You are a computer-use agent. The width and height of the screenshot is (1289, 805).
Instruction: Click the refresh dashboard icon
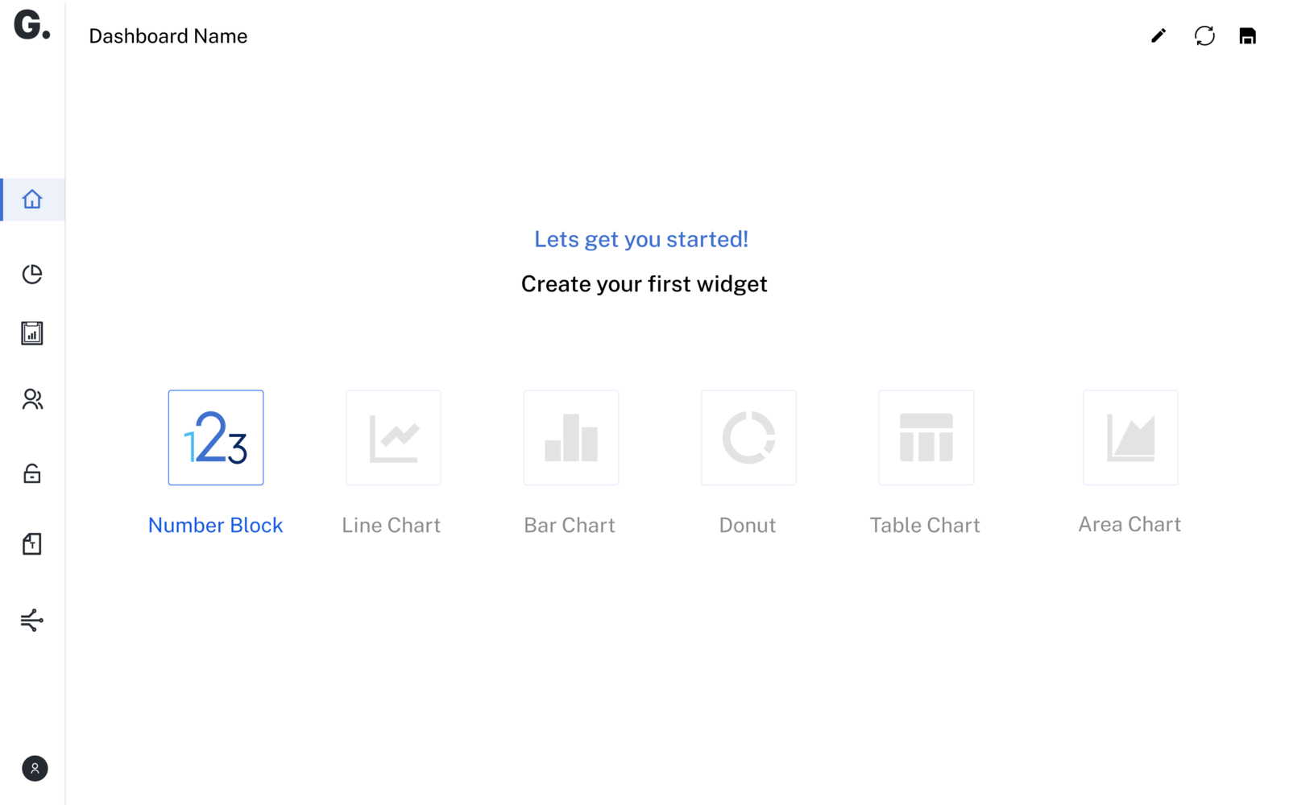(x=1204, y=35)
